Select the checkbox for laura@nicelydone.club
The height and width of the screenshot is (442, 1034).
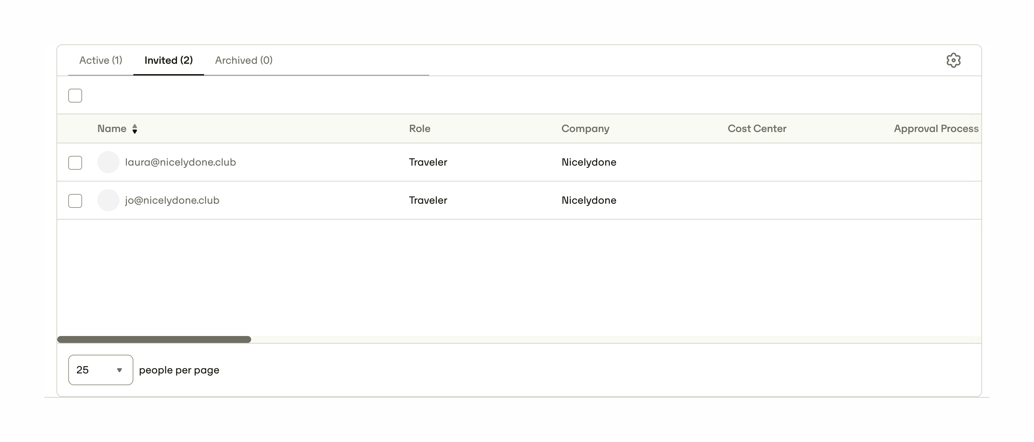click(75, 162)
